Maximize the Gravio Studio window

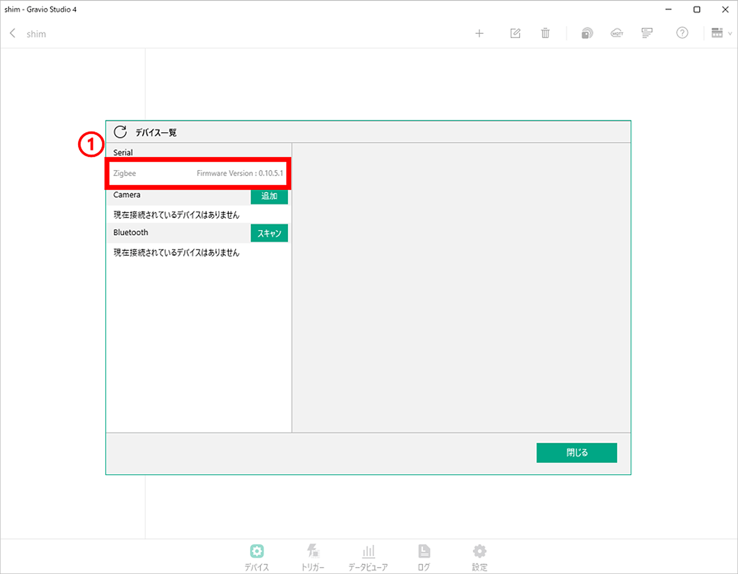click(697, 9)
